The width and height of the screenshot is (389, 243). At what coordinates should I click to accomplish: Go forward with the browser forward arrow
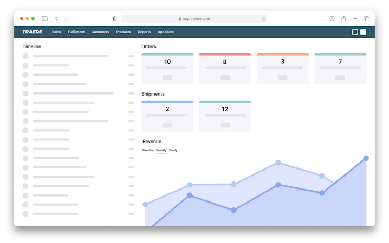click(66, 18)
